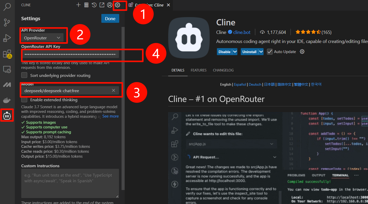Open the Cline extension manage gear icon
The width and height of the screenshot is (368, 204).
pos(302,52)
